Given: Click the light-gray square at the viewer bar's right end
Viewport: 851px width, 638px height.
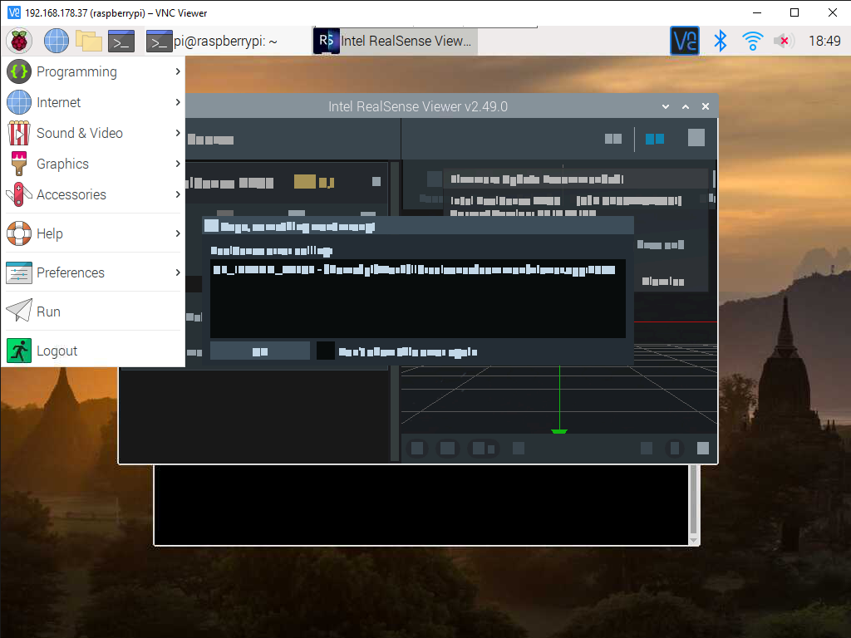Looking at the screenshot, I should (703, 448).
